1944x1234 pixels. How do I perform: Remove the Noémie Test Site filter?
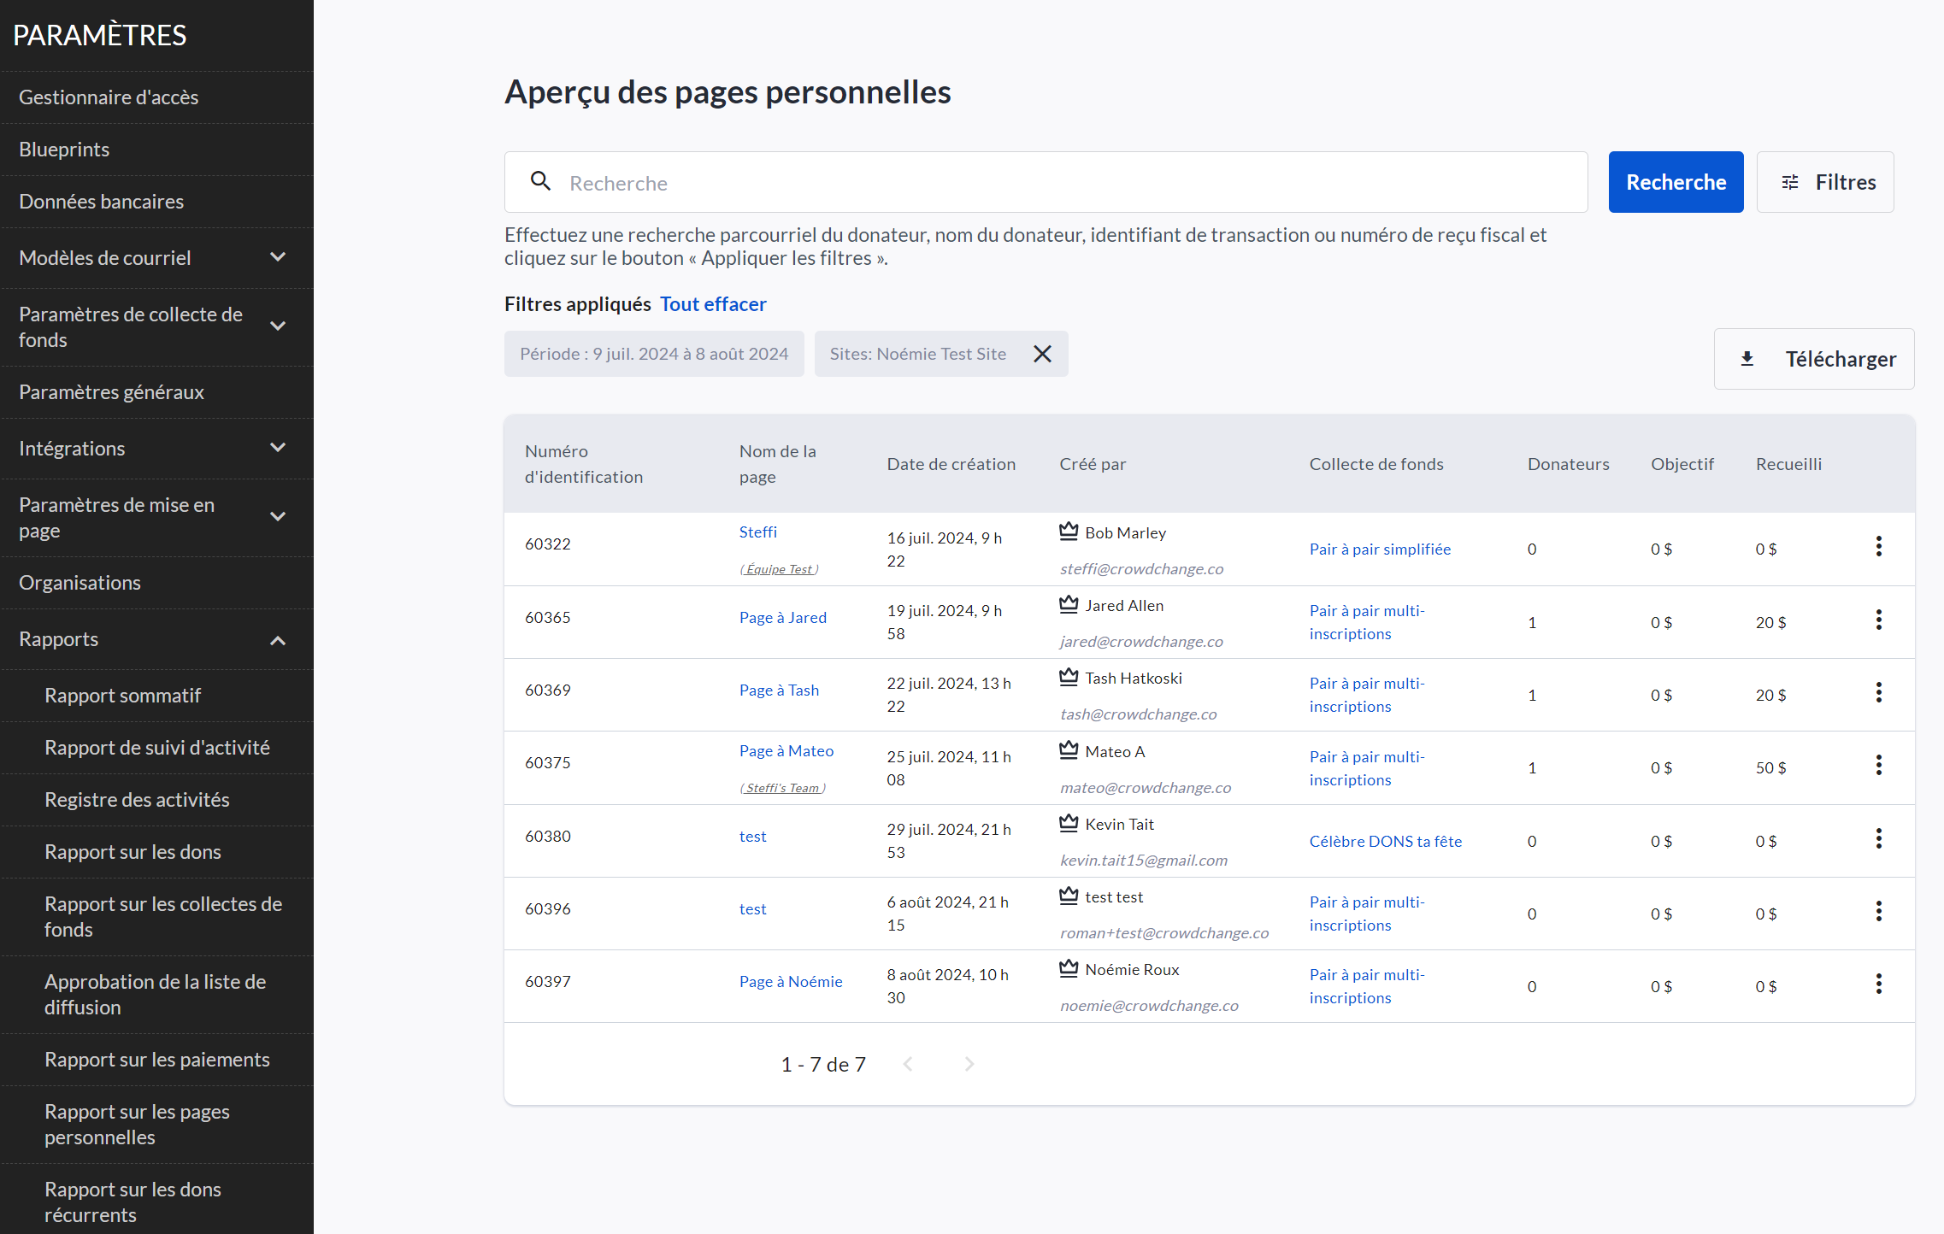point(1042,354)
